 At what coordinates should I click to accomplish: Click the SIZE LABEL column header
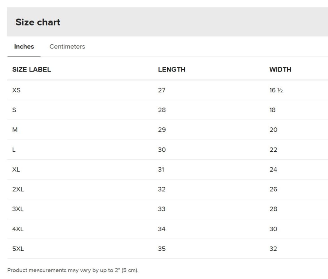(x=32, y=69)
